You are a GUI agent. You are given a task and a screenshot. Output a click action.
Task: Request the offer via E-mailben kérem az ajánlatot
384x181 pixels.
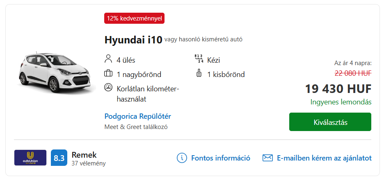click(324, 158)
